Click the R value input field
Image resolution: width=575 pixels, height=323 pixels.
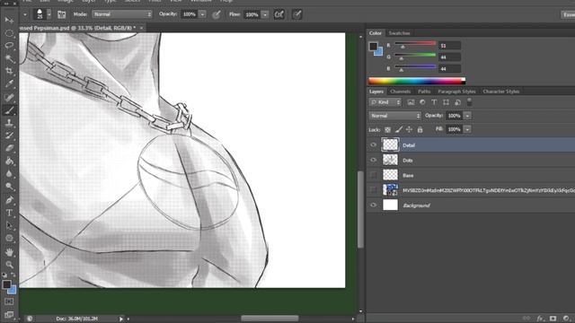[x=449, y=46]
